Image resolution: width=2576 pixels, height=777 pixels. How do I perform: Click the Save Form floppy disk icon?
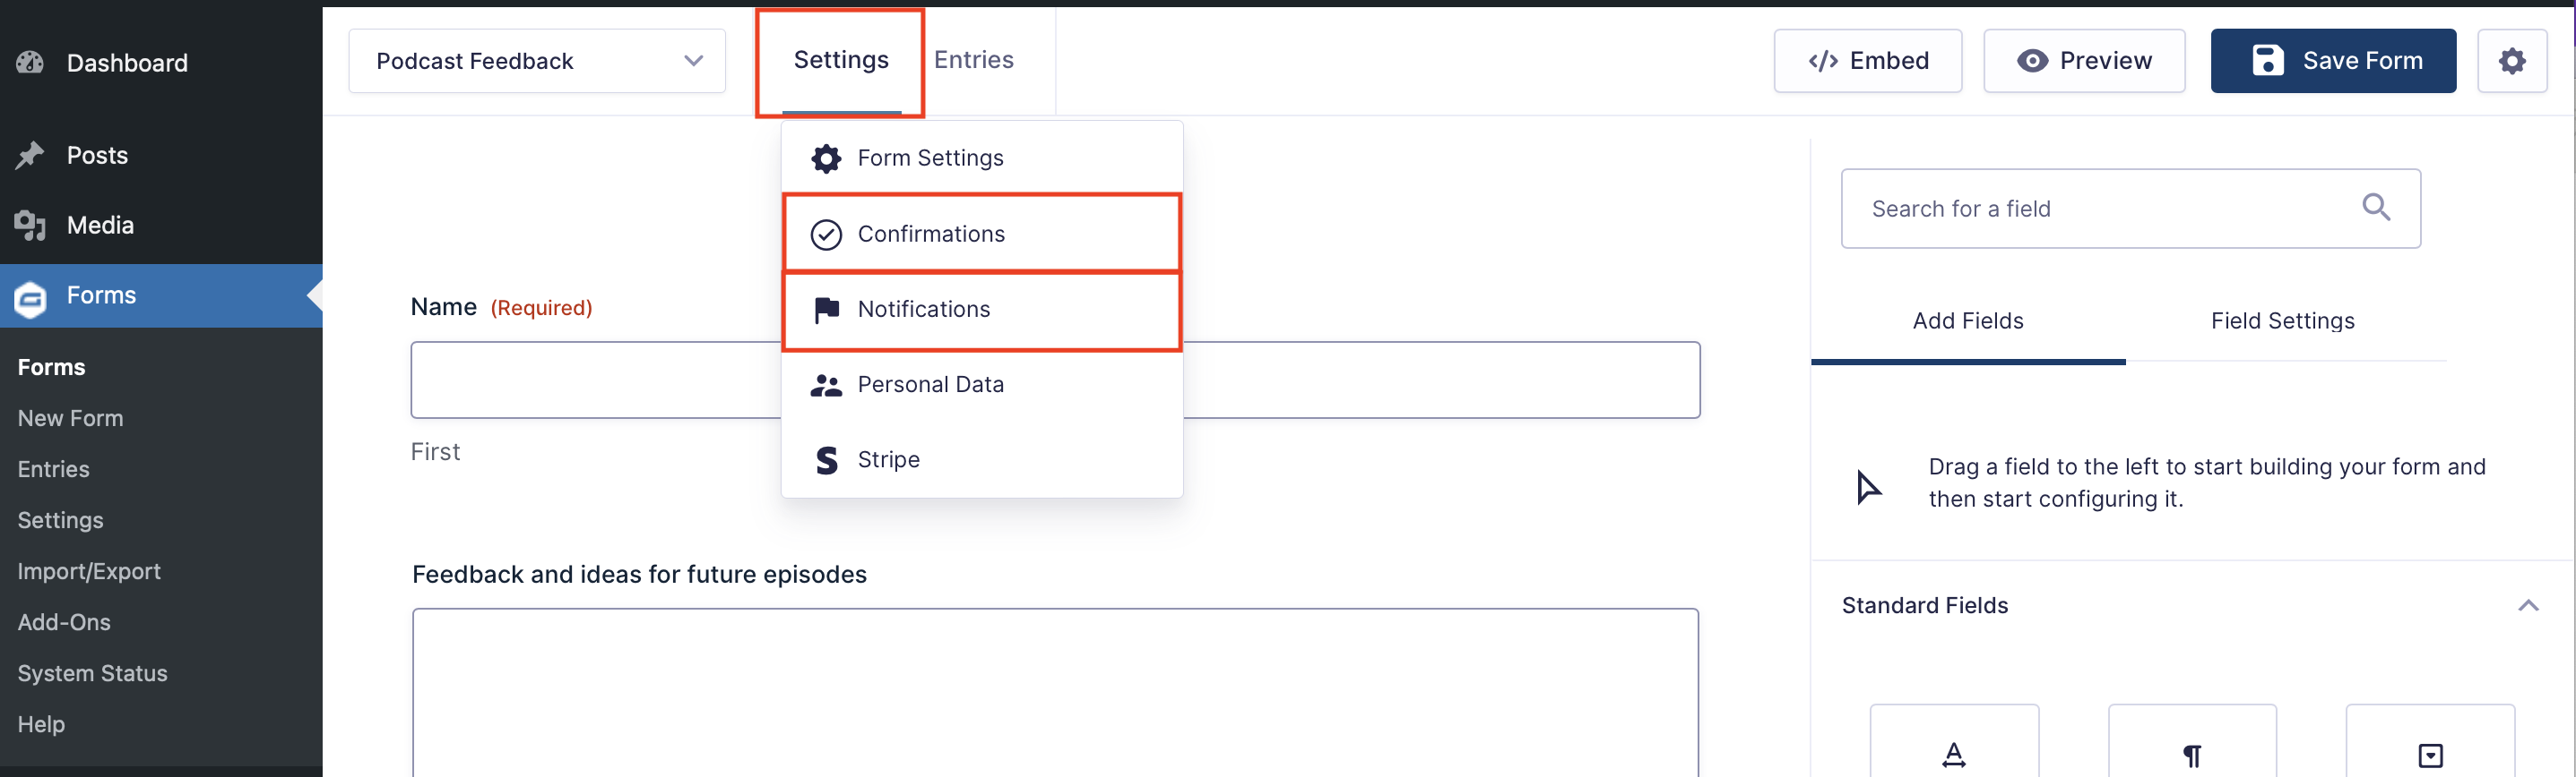click(2268, 60)
